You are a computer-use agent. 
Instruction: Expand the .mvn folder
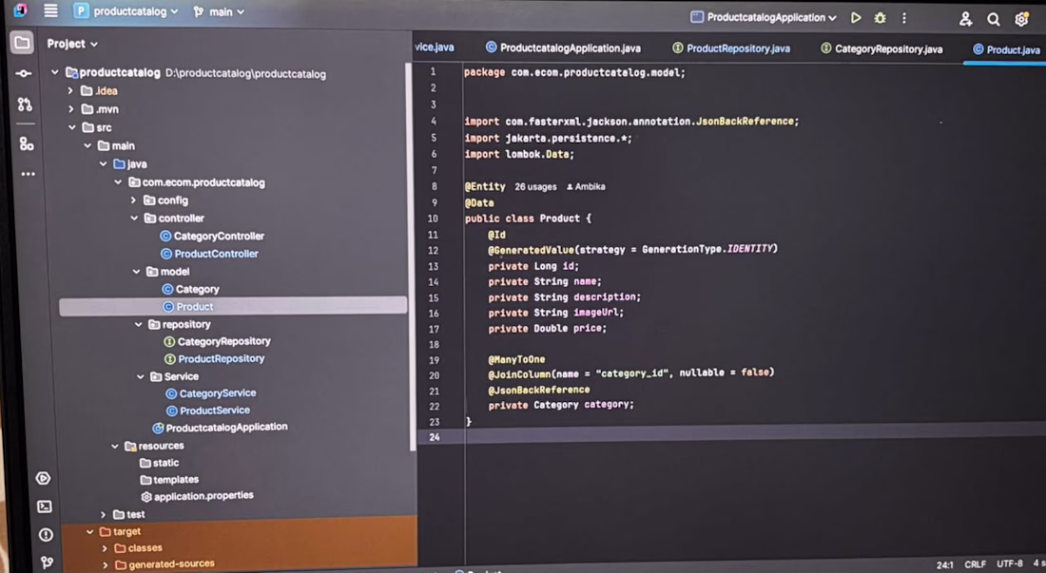tap(70, 108)
